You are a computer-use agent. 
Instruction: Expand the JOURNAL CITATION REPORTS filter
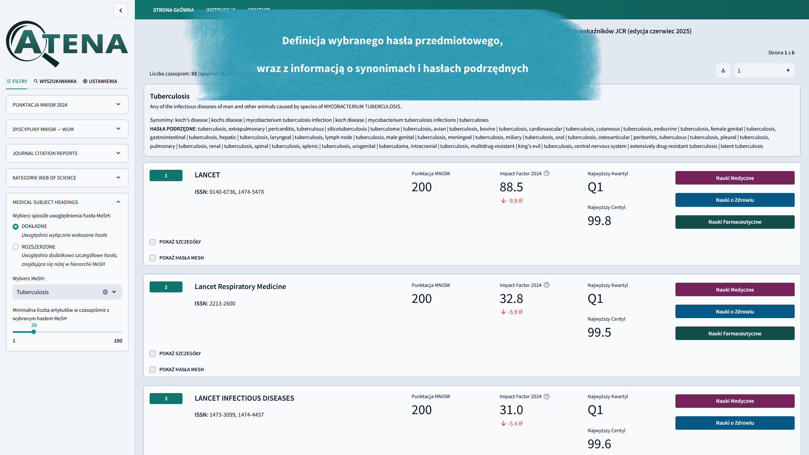click(67, 153)
